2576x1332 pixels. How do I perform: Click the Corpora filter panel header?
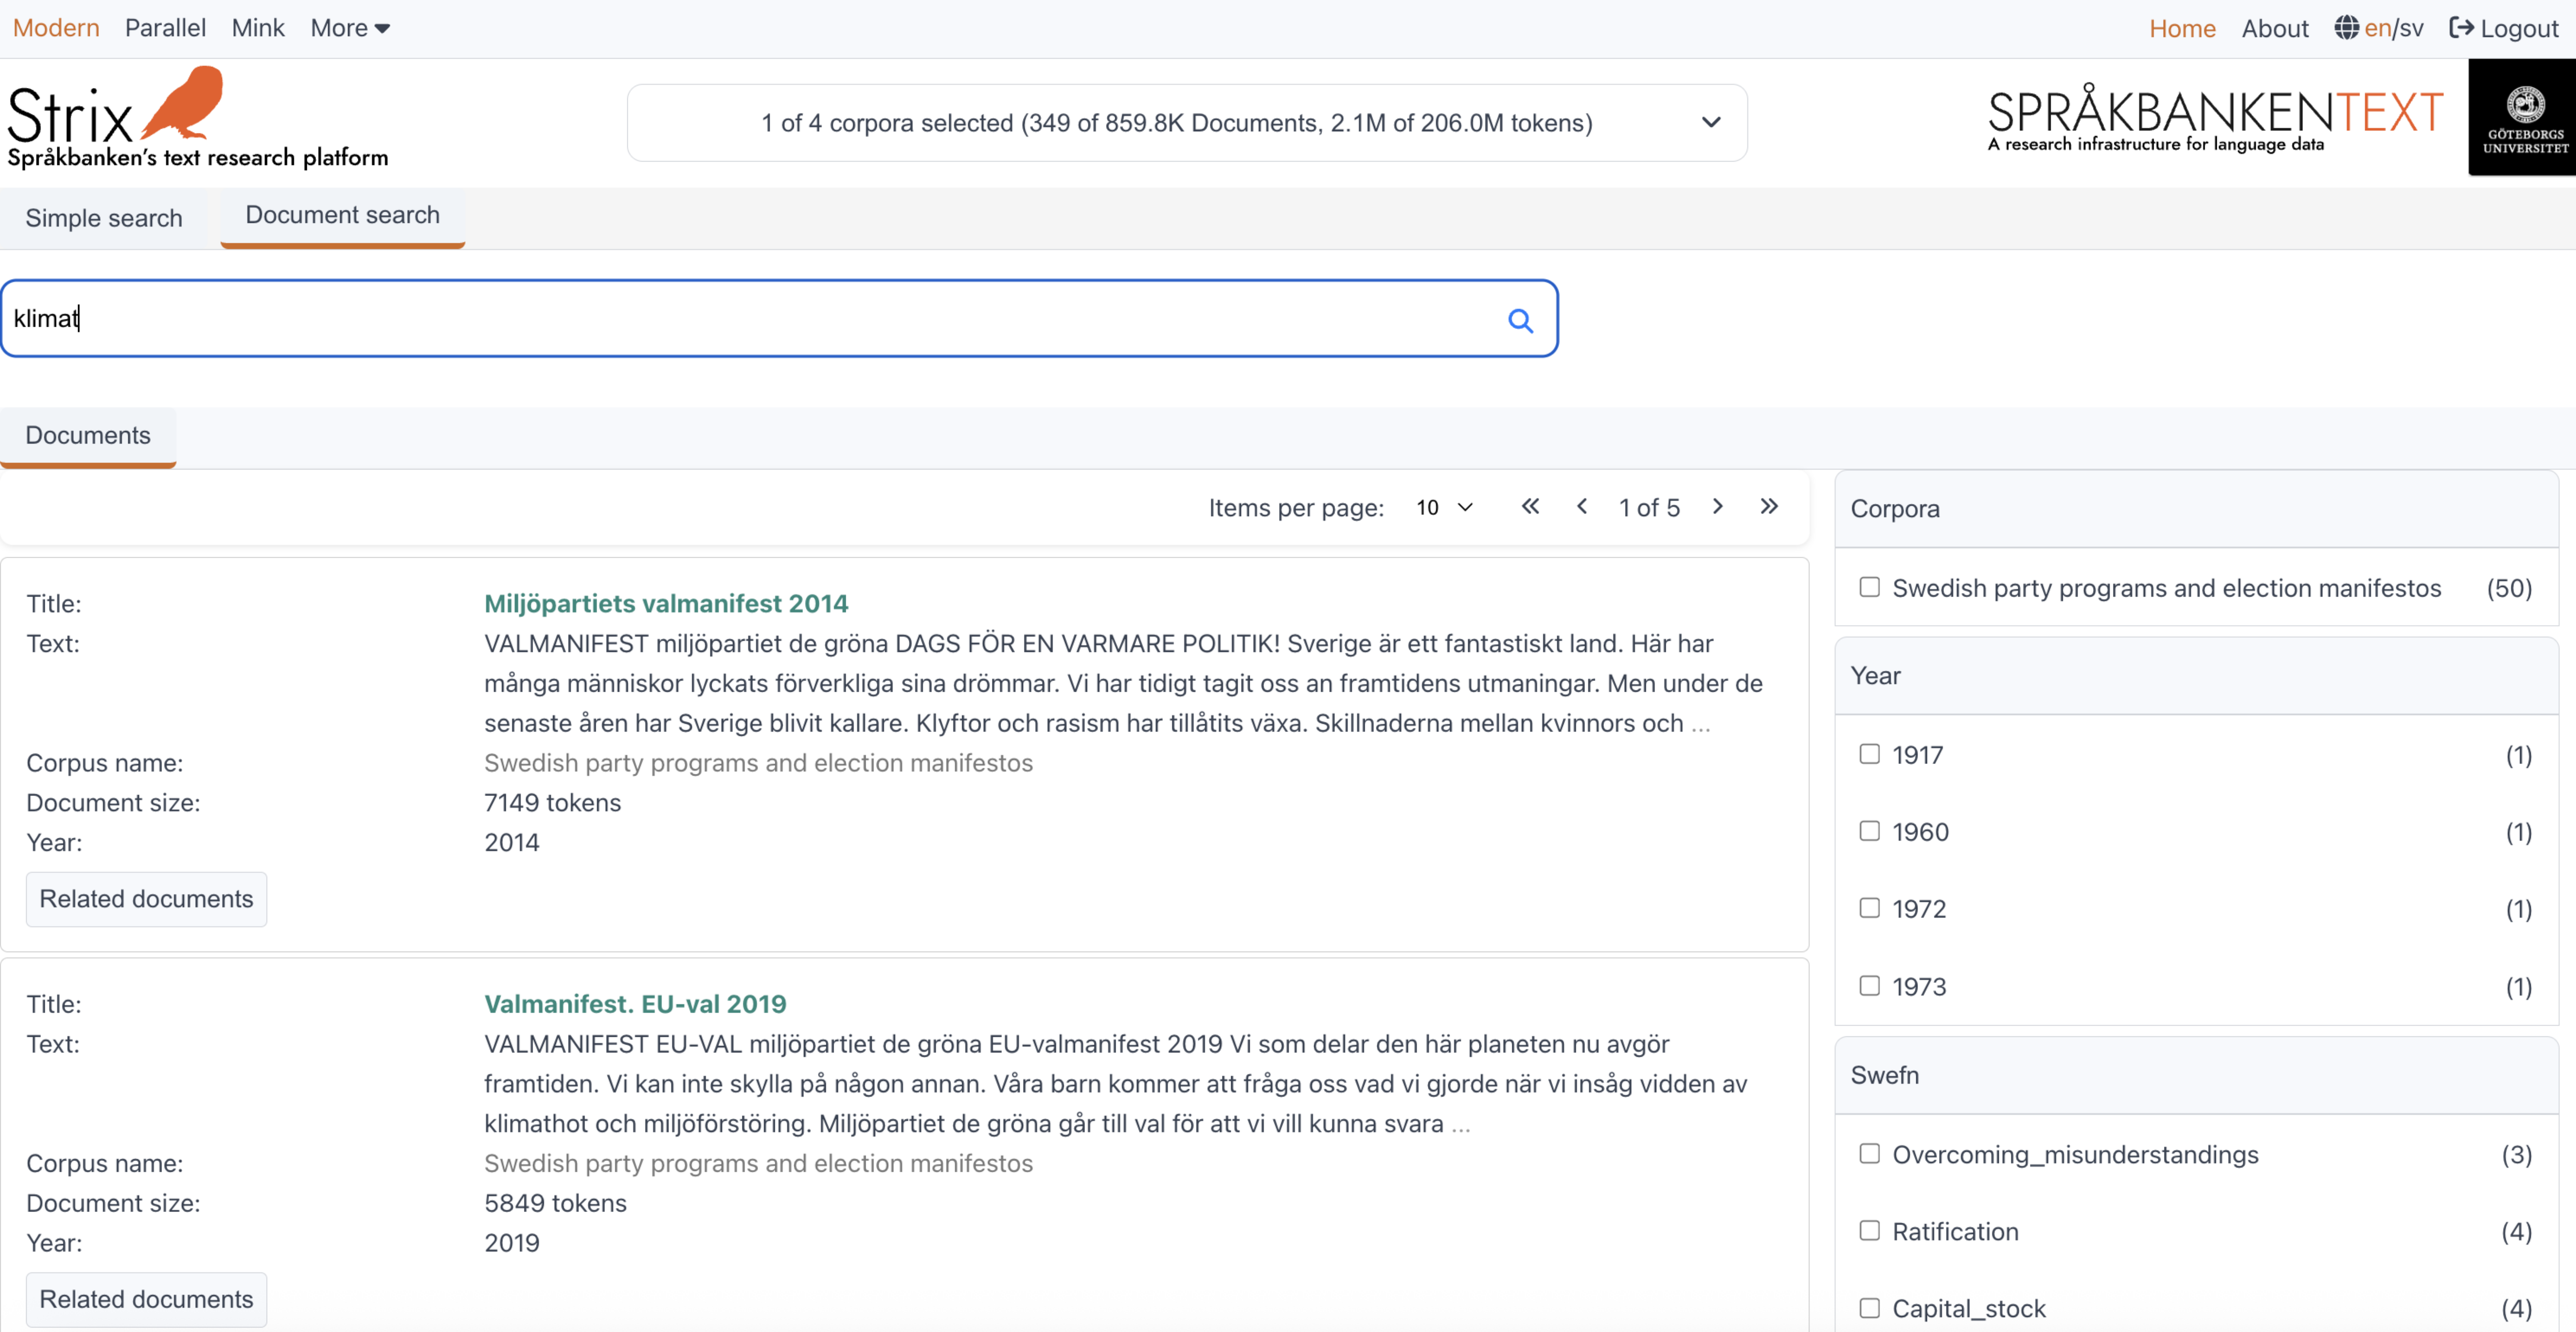2196,509
